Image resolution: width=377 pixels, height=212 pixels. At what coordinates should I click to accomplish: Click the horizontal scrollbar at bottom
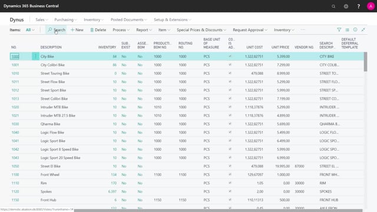tap(218, 211)
